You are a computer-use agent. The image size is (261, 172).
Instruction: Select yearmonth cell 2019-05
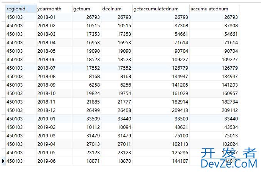(54, 153)
